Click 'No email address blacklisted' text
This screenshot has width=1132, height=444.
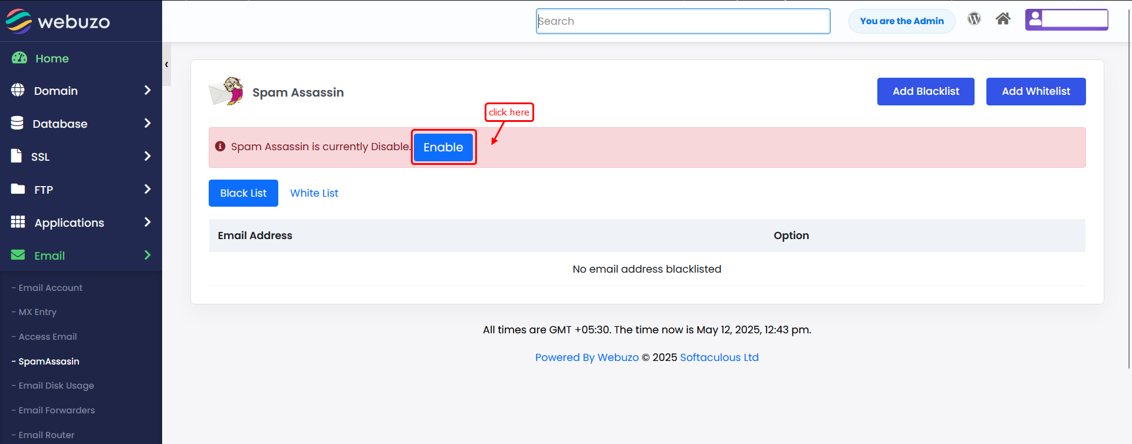[x=647, y=269]
